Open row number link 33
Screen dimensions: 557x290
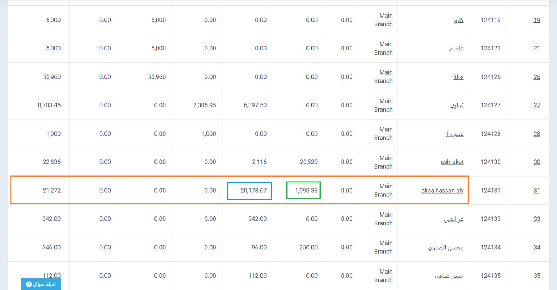[x=537, y=219]
